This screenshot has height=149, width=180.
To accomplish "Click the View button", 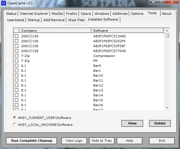I will [x=132, y=123].
